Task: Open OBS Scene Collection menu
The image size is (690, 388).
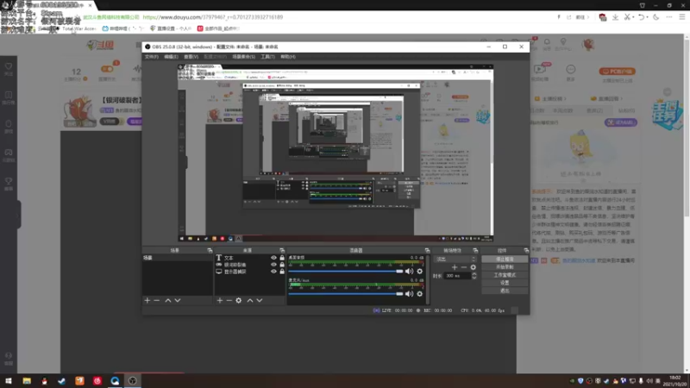Action: pos(243,57)
